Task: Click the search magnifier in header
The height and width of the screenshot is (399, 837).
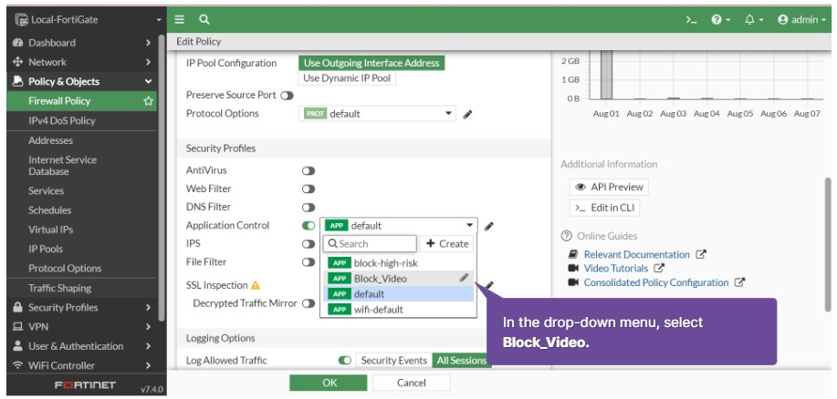Action: coord(204,20)
